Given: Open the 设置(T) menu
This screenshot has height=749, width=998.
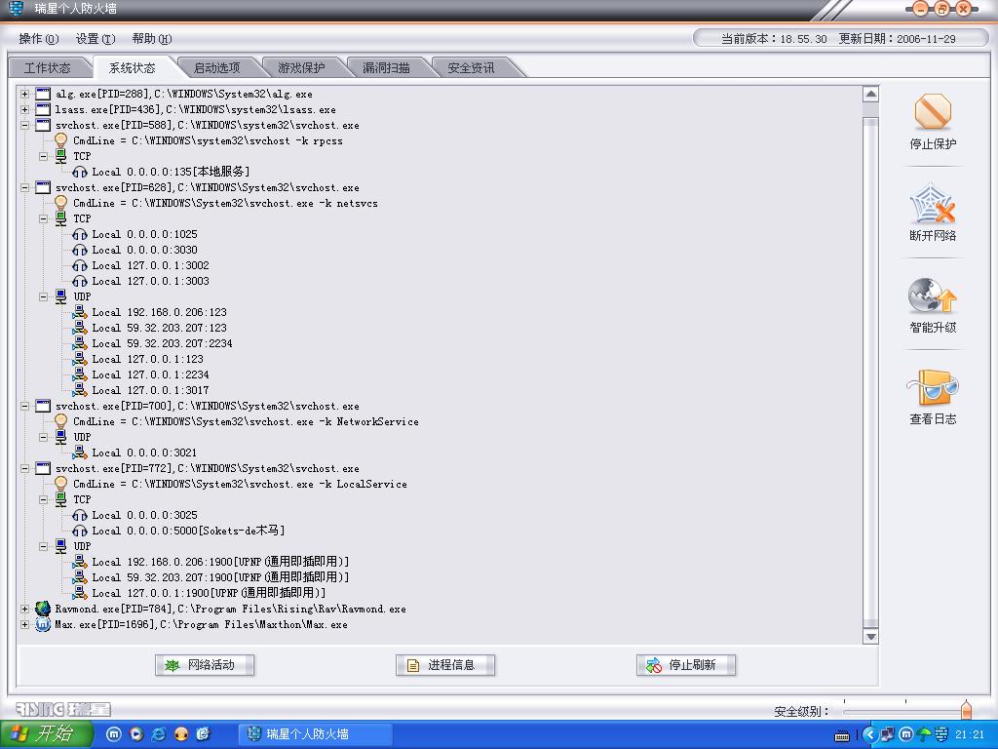Looking at the screenshot, I should pyautogui.click(x=96, y=39).
